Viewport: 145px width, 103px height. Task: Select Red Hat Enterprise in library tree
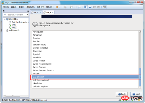(x=20, y=22)
